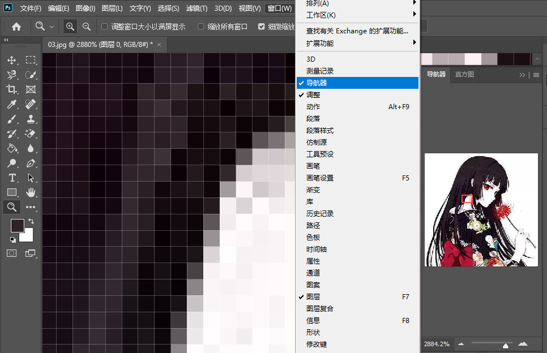The image size is (547, 353).
Task: Expand the 工作区(K) submenu
Action: [357, 15]
